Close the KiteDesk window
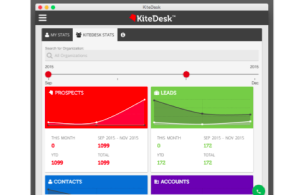The height and width of the screenshot is (195, 303). (x=40, y=7)
